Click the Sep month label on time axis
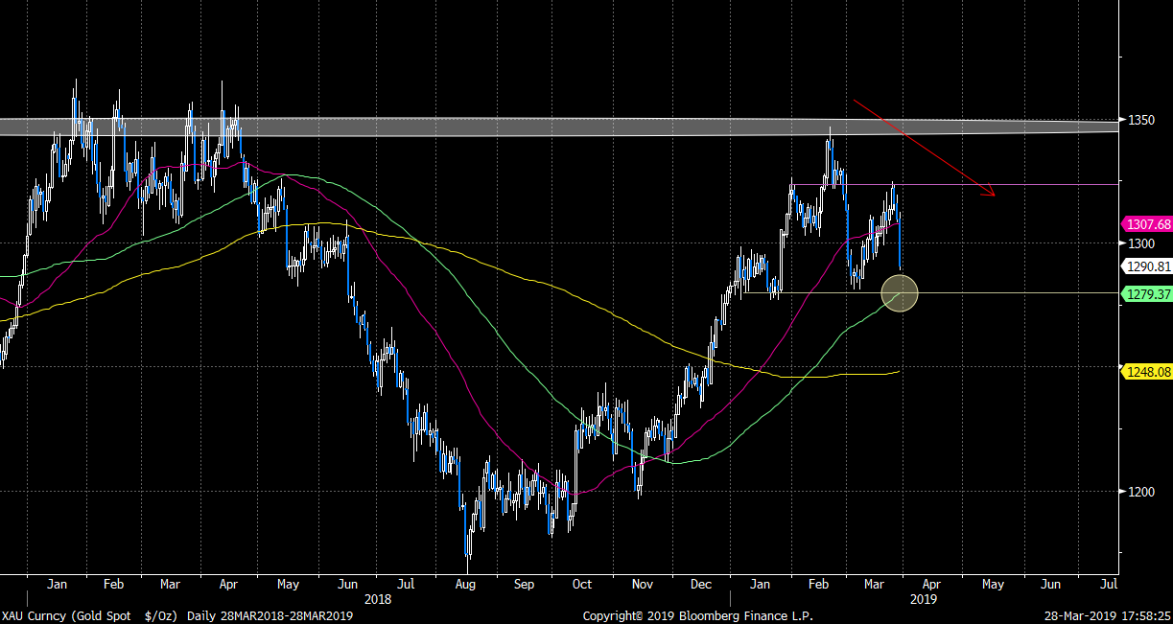The image size is (1173, 624). click(x=524, y=584)
